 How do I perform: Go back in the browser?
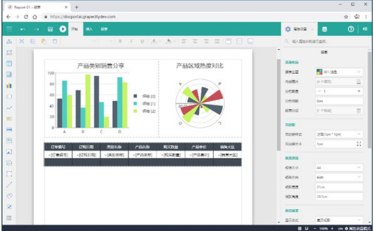point(8,17)
